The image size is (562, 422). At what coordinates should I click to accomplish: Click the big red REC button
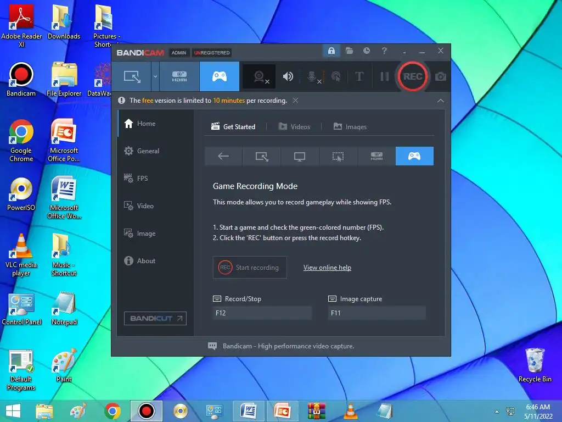click(412, 76)
